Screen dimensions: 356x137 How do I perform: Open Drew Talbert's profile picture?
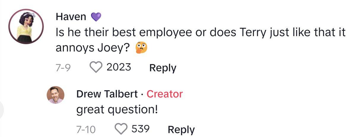pos(55,95)
